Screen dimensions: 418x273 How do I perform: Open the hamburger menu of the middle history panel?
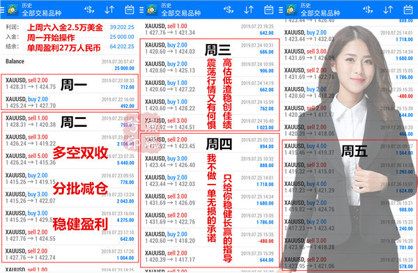(141, 10)
